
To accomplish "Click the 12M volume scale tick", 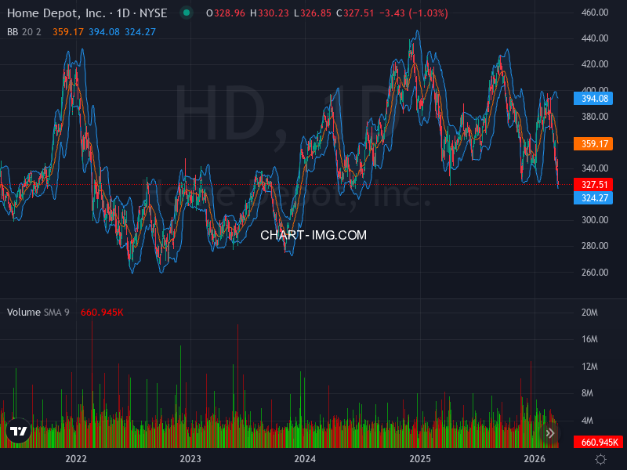I will [589, 367].
